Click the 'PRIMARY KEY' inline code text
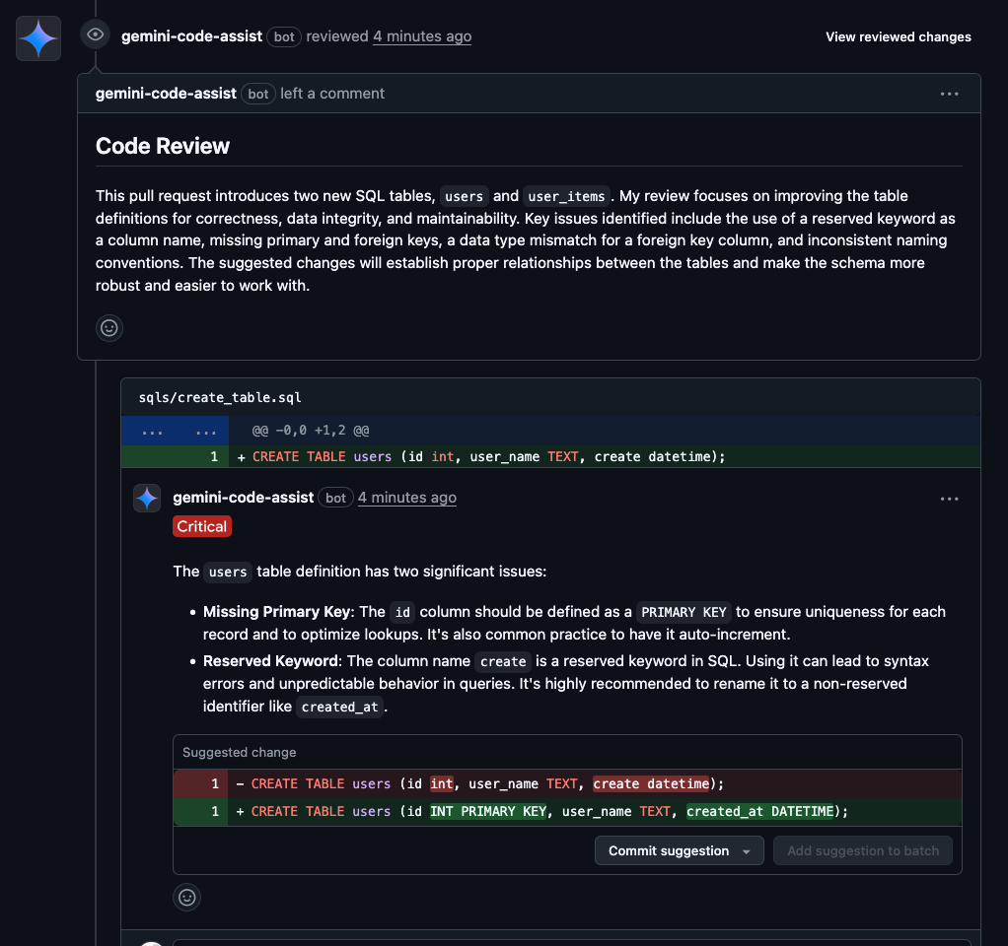 coord(684,613)
